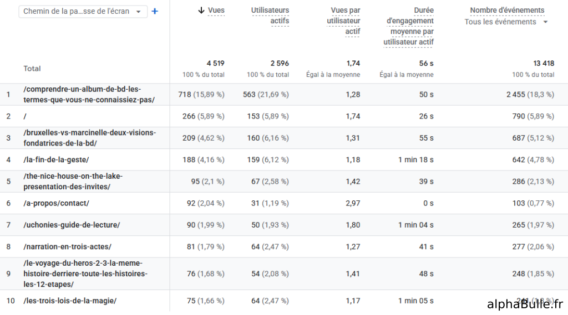
Task: Click views cell 76 (1,68 %)
Action: click(x=205, y=274)
